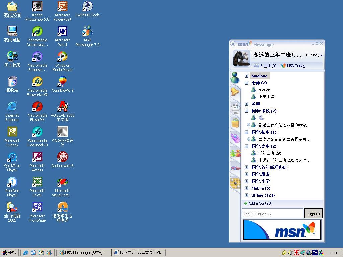The image size is (343, 257).
Task: Open Macromedia Fireworks MX icon
Action: pyautogui.click(x=37, y=87)
